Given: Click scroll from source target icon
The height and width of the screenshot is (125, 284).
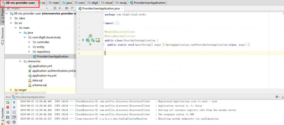Looking at the screenshot, I should [x=55, y=9].
